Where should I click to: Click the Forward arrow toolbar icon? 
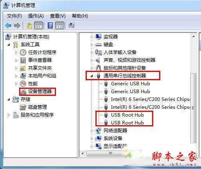[x=17, y=25]
